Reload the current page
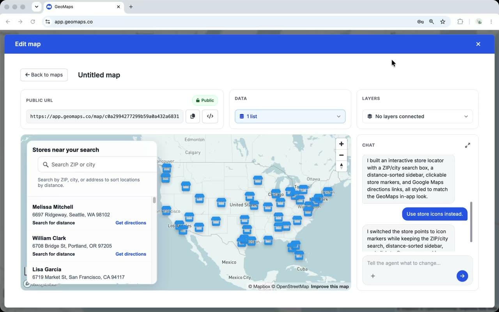The height and width of the screenshot is (312, 499). [x=33, y=22]
